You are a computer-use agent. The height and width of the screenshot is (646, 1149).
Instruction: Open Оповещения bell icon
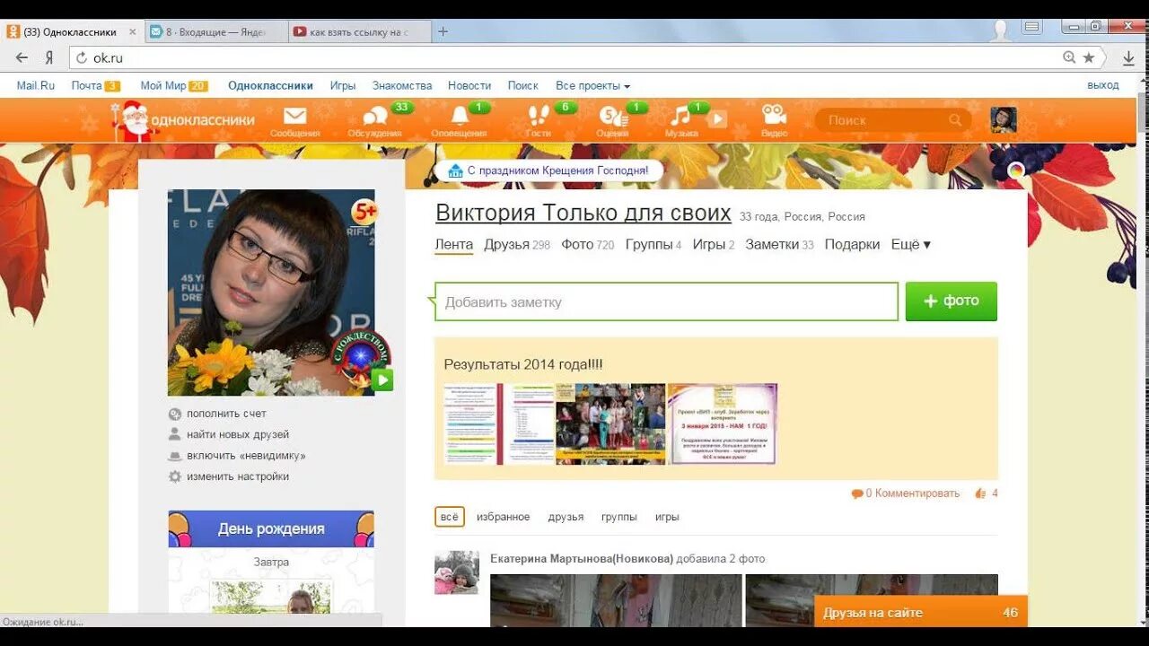[460, 117]
